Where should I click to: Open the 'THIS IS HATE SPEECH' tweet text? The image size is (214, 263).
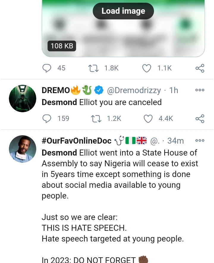(84, 228)
